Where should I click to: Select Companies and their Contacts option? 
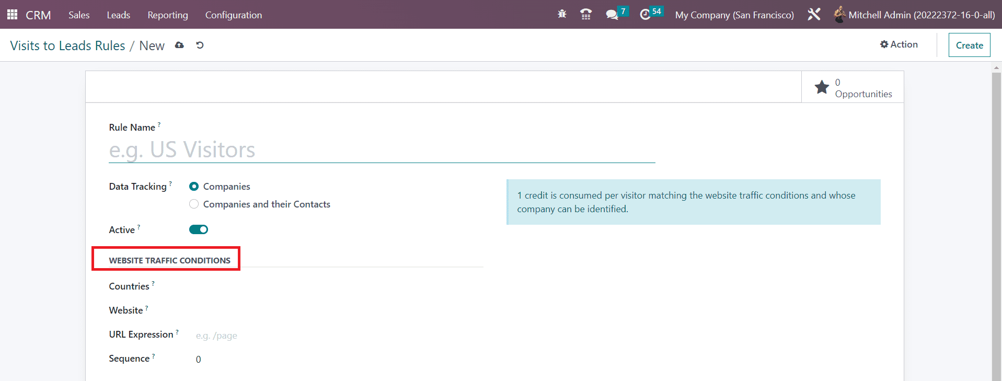click(x=194, y=204)
